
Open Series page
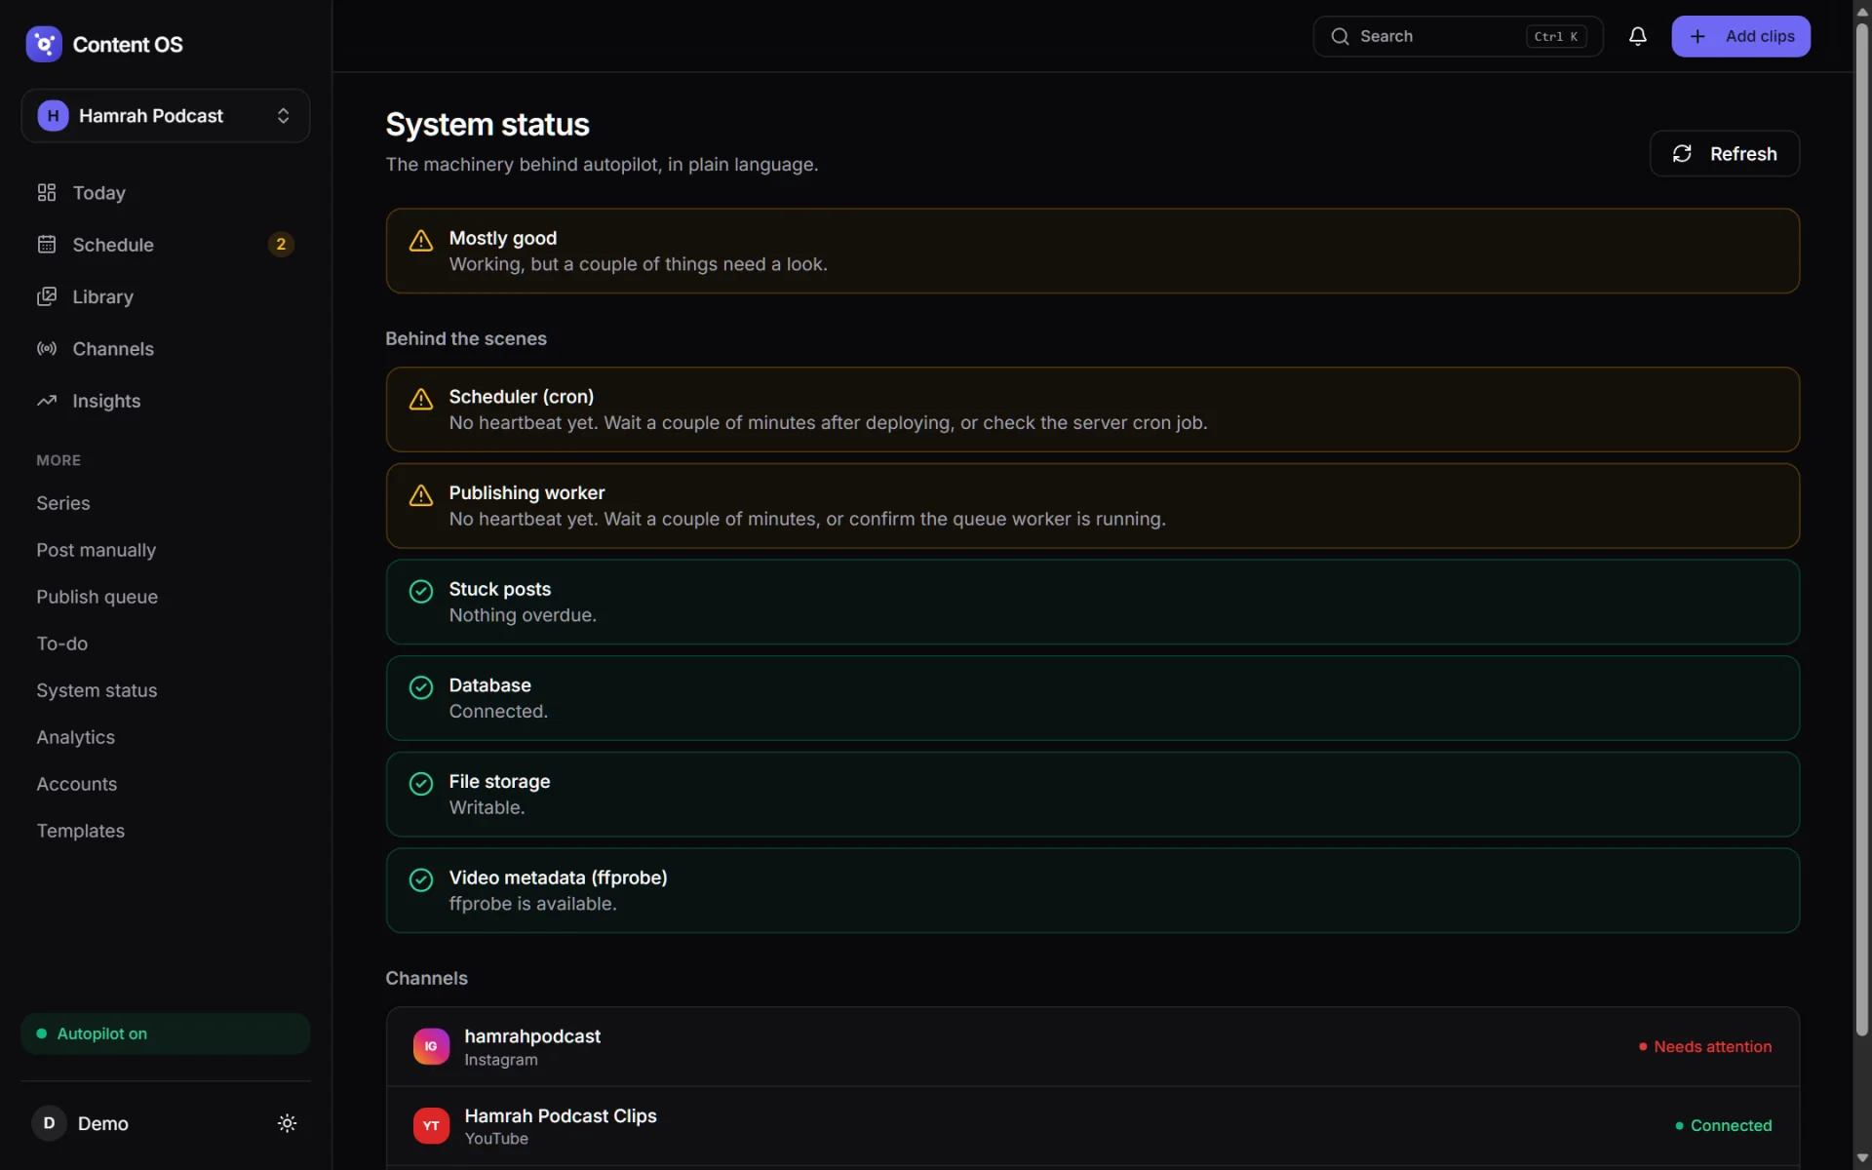(x=63, y=503)
